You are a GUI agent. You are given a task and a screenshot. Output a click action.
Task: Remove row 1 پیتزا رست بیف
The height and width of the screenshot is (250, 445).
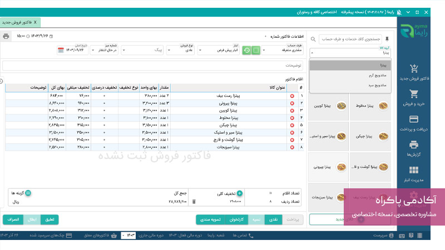[292, 96]
